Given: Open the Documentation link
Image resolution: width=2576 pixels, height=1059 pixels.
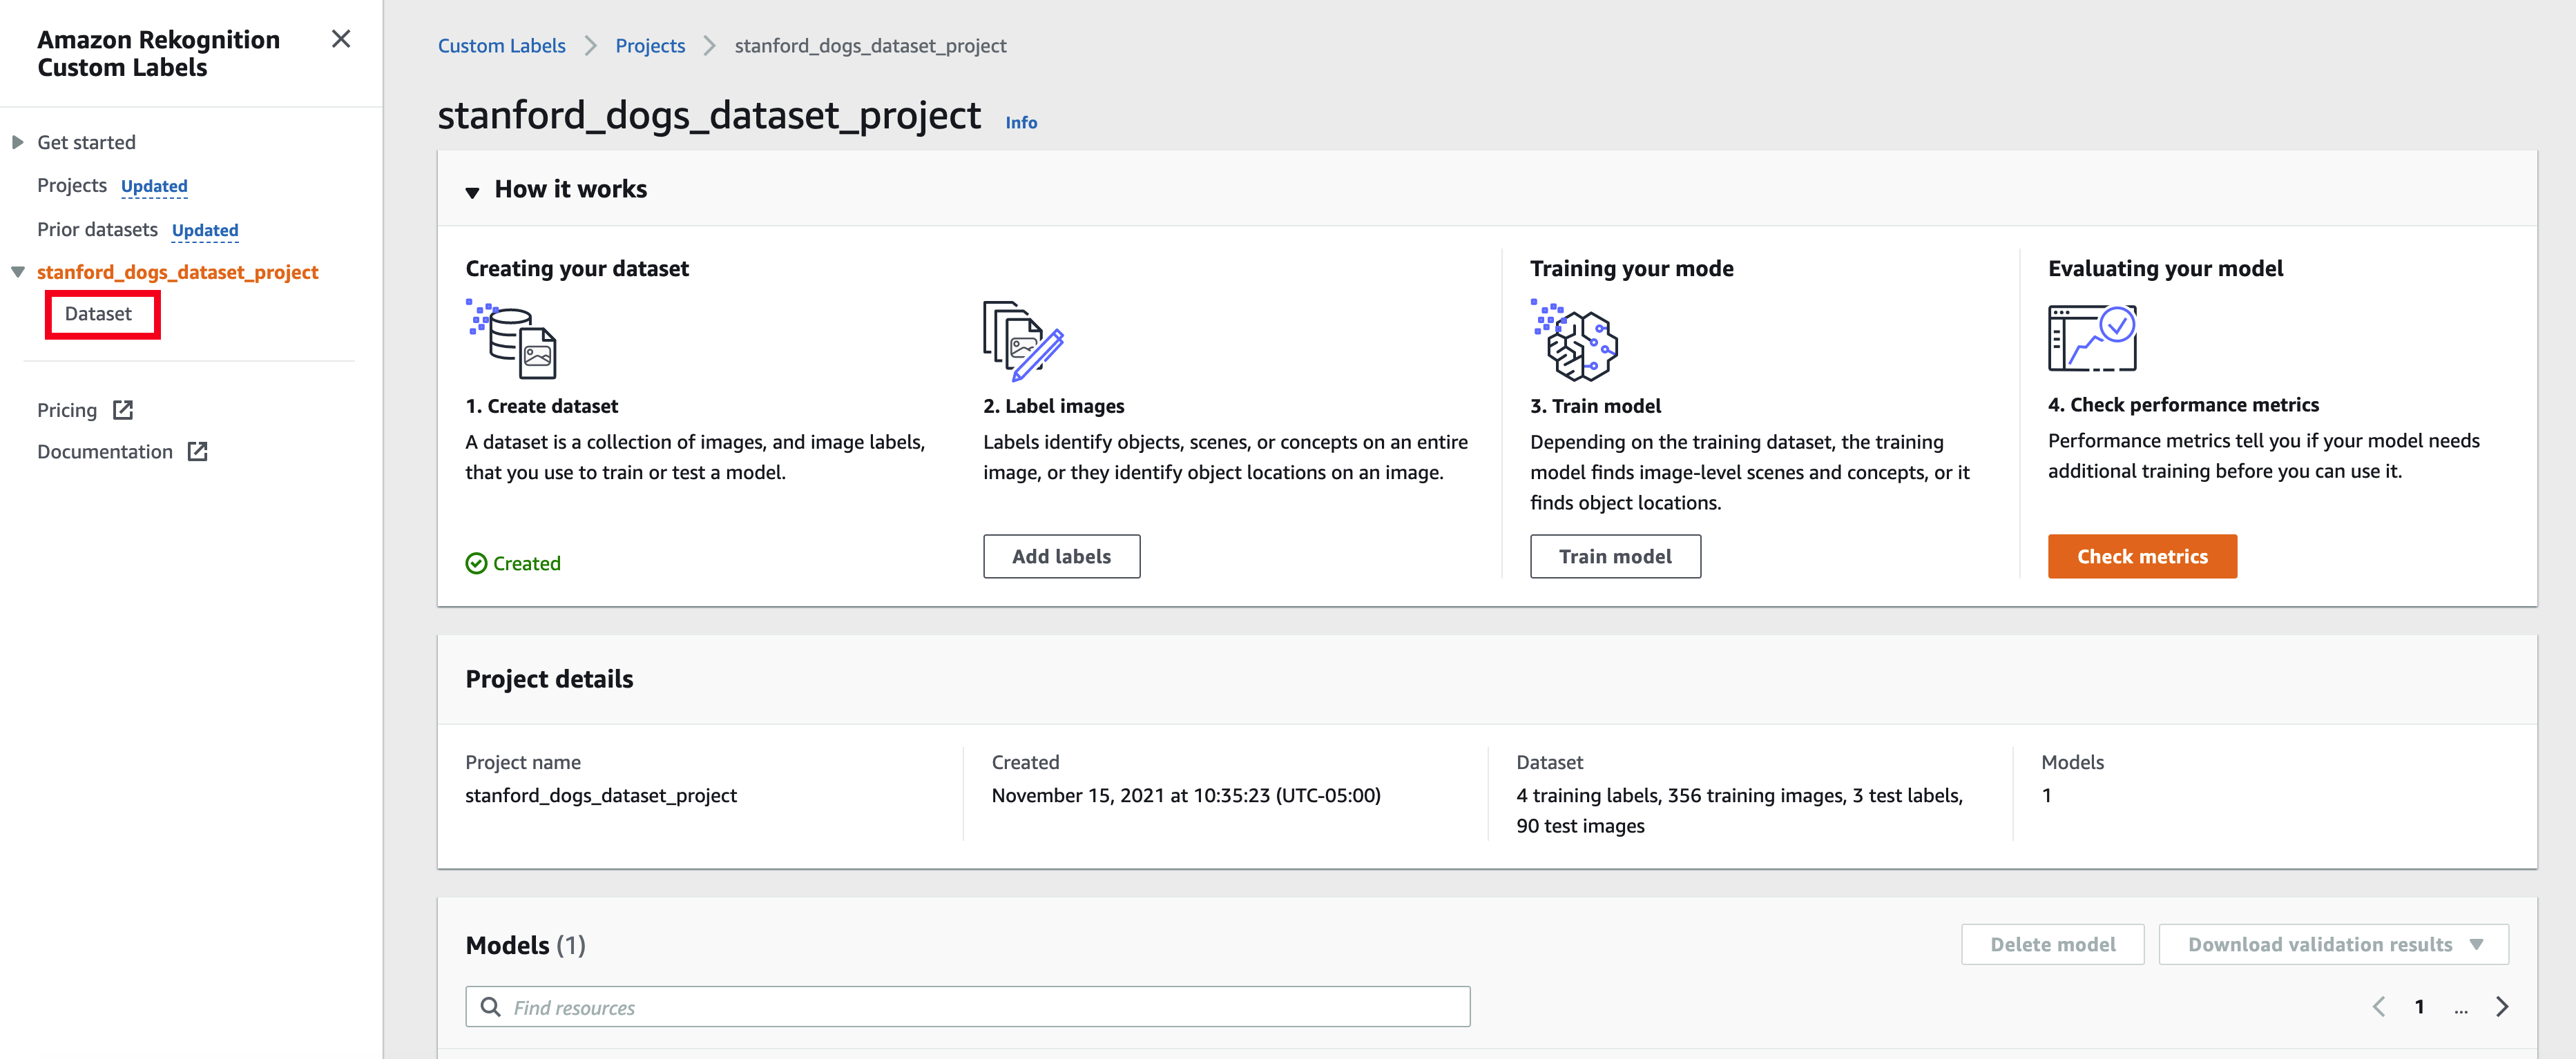Looking at the screenshot, I should [105, 451].
